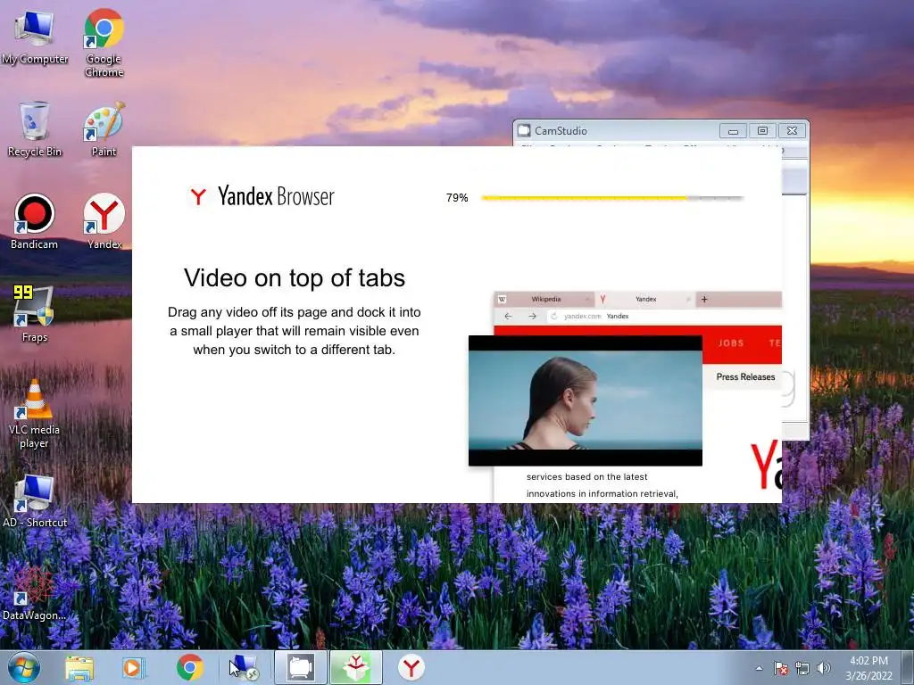
Task: Open network tray icon
Action: point(802,668)
